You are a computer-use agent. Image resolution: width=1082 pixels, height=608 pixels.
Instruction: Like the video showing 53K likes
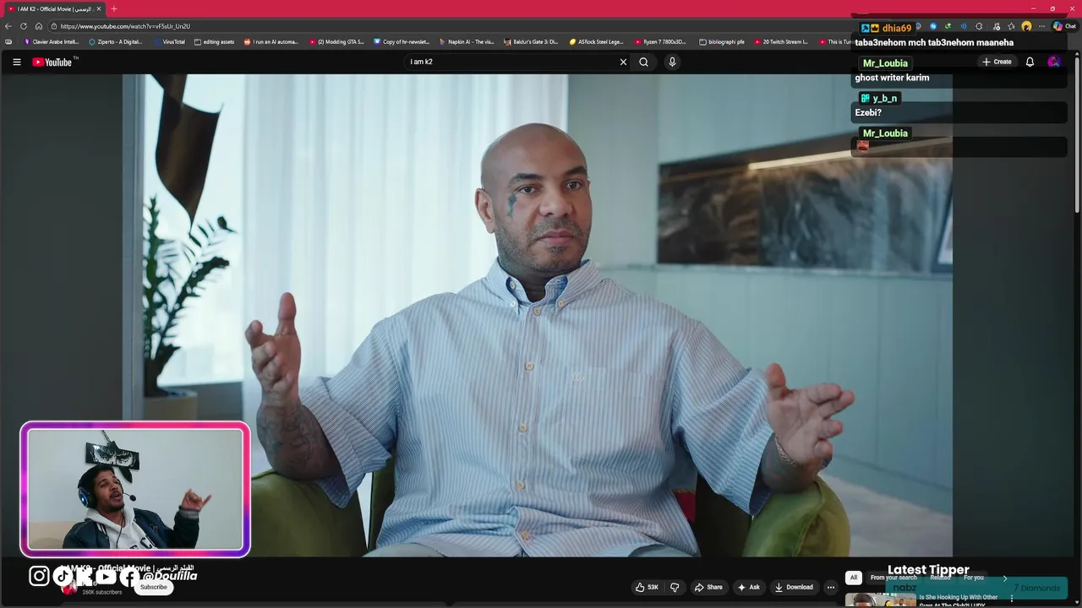(647, 587)
